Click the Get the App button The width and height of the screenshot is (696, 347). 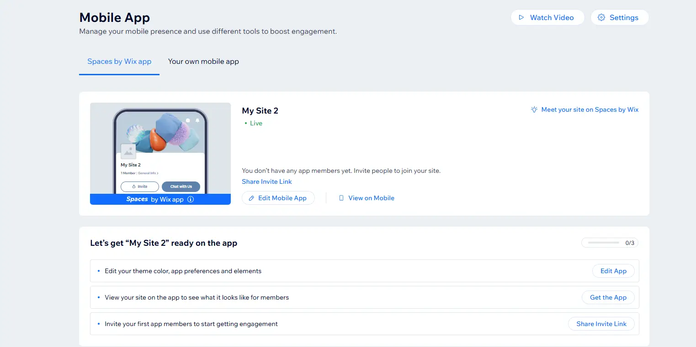[608, 297]
